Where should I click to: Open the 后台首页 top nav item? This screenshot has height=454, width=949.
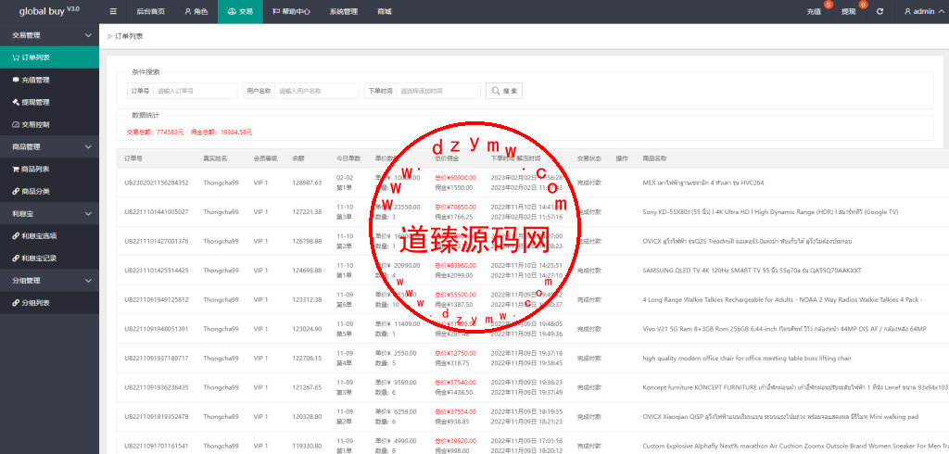click(x=151, y=11)
